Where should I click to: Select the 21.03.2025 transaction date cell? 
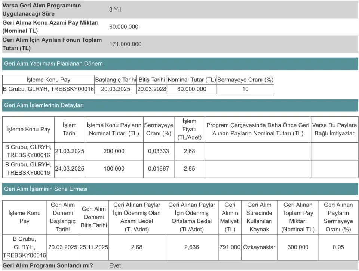point(70,151)
